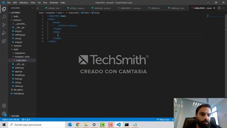Open the Help menu

click(62, 2)
